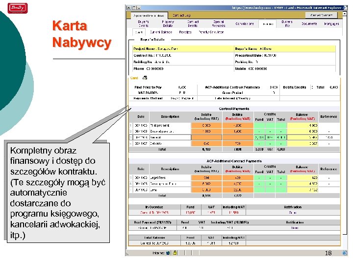The image size is (353, 264).
Task: Switch to the Receipts sub-tab
Action: pyautogui.click(x=185, y=32)
